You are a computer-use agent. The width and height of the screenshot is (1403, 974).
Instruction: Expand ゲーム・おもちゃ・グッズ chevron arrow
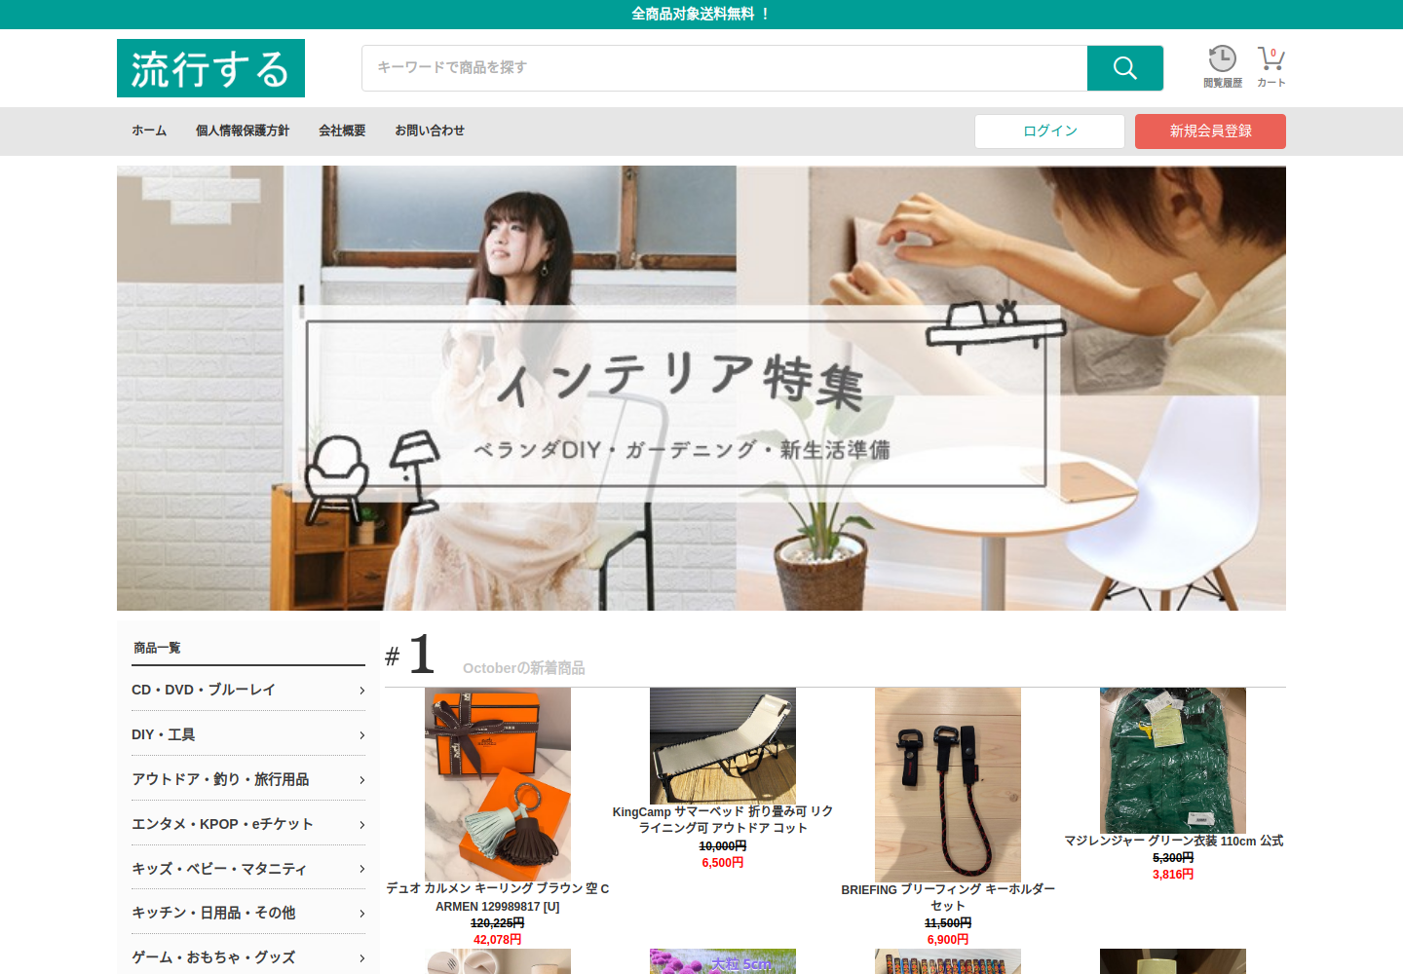pos(361,958)
